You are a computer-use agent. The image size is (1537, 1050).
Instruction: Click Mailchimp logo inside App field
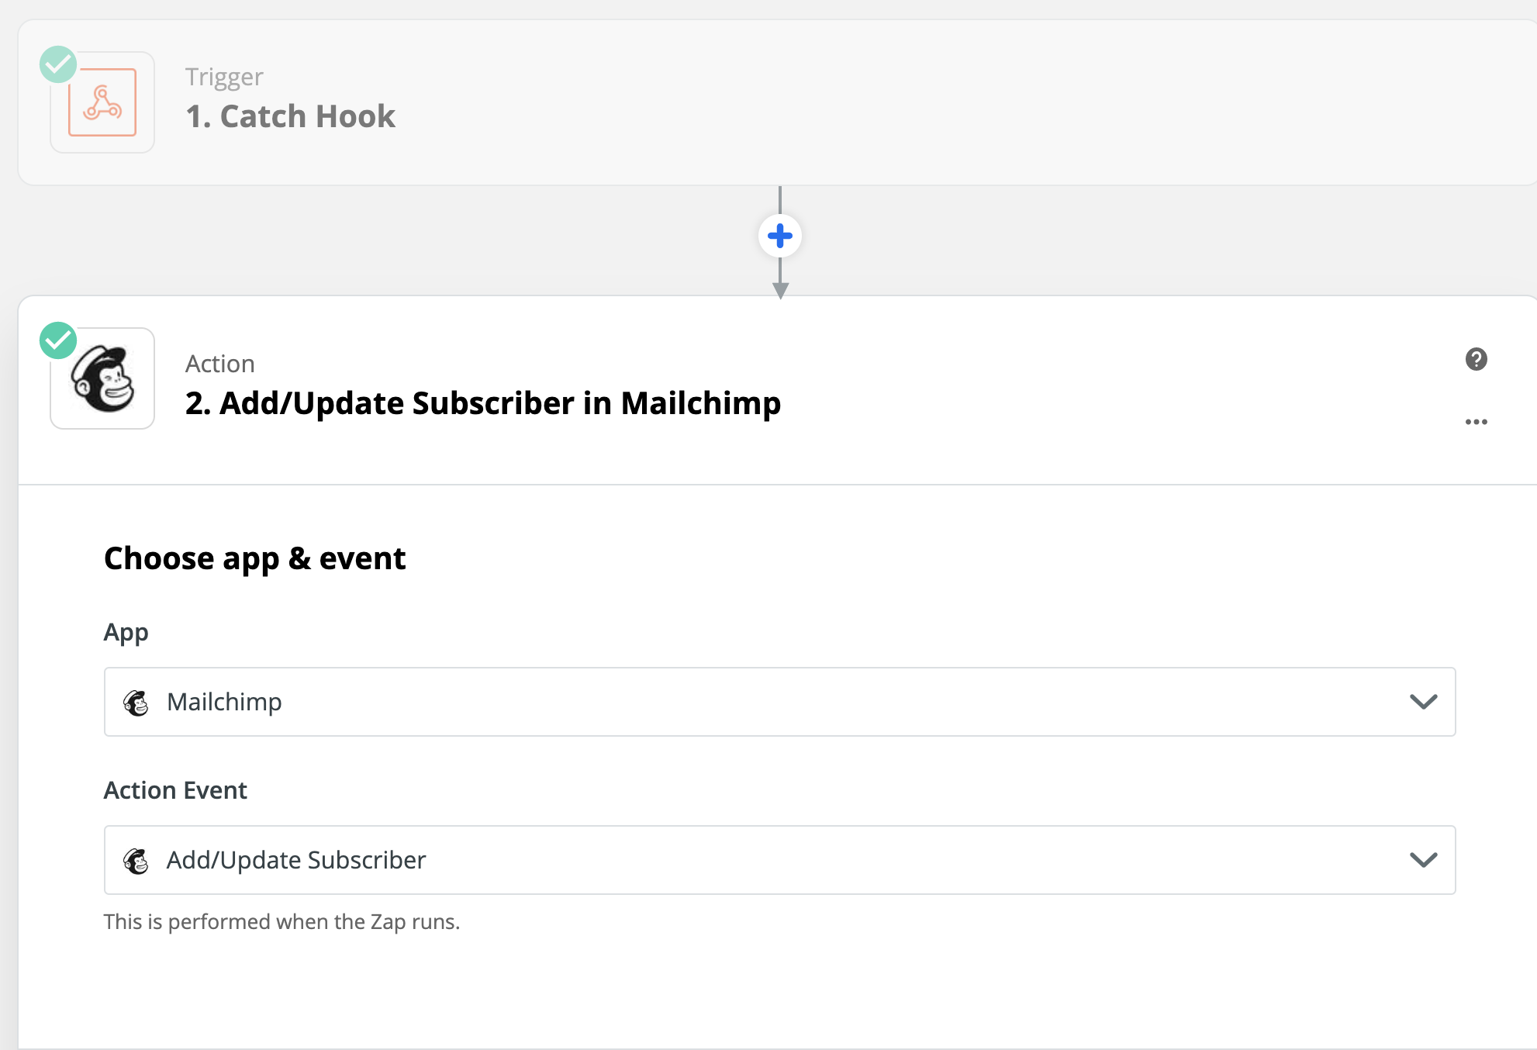coord(136,703)
